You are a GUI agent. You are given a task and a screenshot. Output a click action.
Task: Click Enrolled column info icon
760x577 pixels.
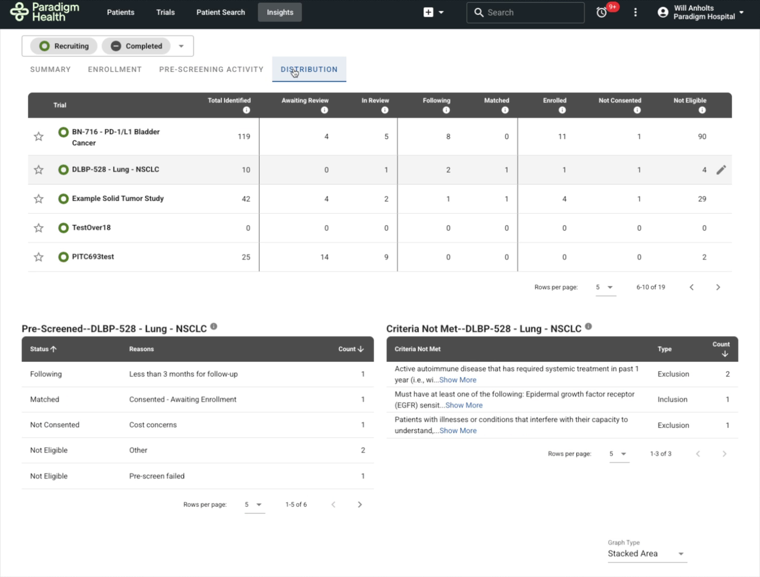[x=562, y=110]
